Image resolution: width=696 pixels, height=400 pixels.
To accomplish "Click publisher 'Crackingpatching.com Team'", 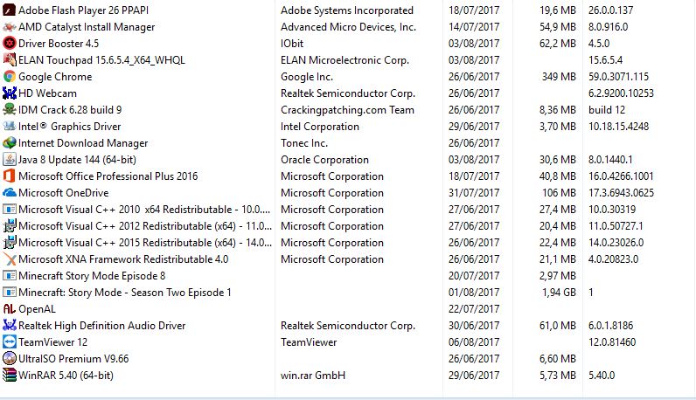I will (x=347, y=110).
